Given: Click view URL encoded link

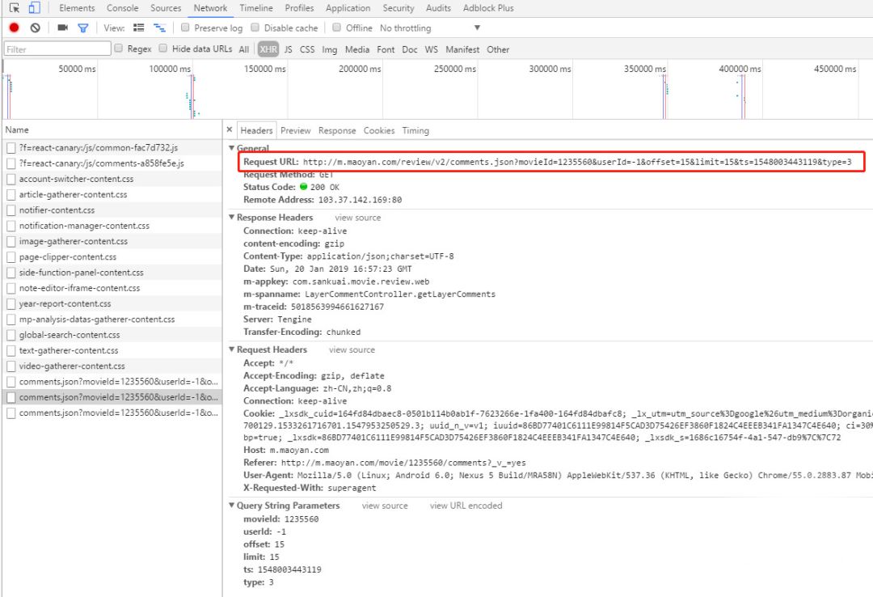Looking at the screenshot, I should pos(466,506).
